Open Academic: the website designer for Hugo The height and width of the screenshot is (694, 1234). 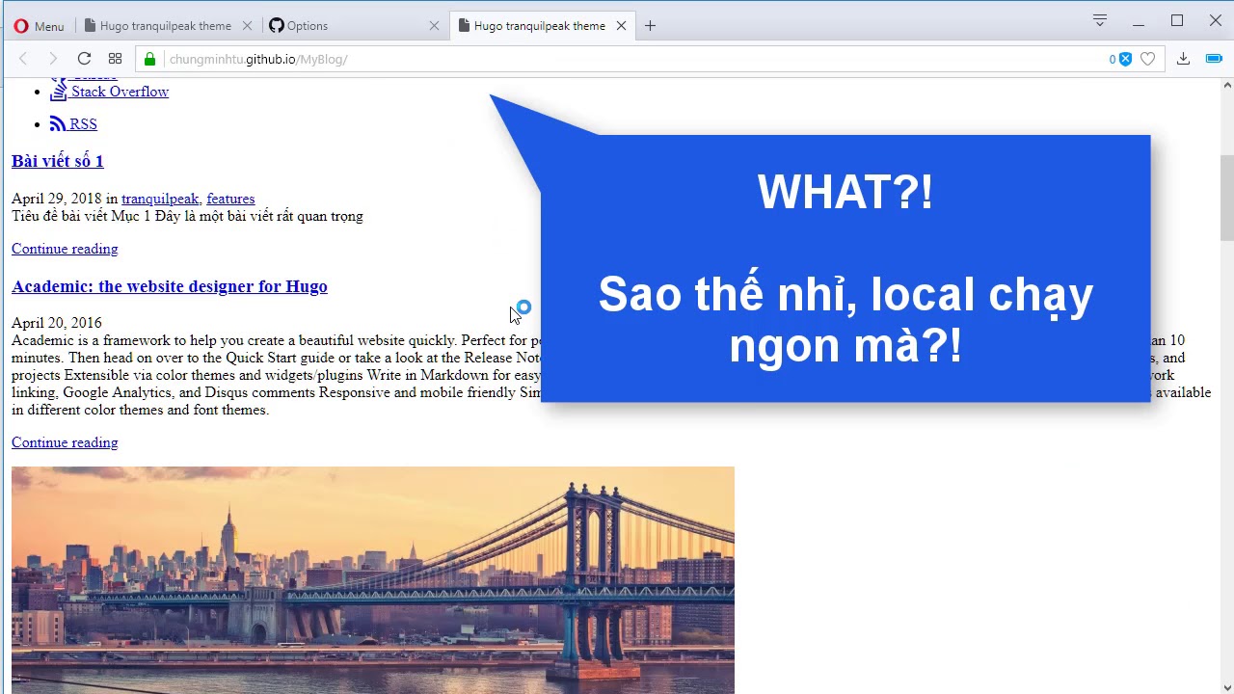click(170, 286)
